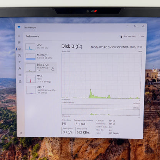Click the 0 KB/s read speed value
Screen dimensions: 160x160
pos(67,132)
